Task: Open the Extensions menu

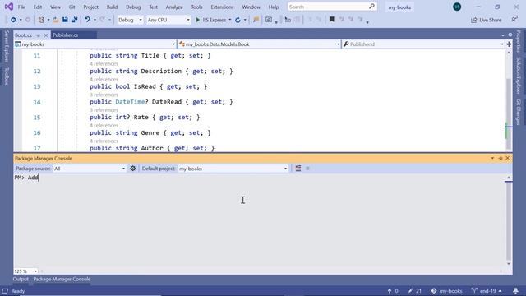Action: tap(222, 7)
